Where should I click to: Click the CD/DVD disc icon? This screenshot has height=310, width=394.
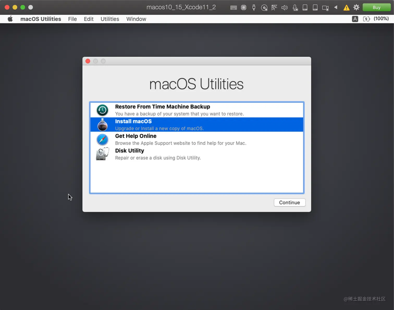pos(264,8)
